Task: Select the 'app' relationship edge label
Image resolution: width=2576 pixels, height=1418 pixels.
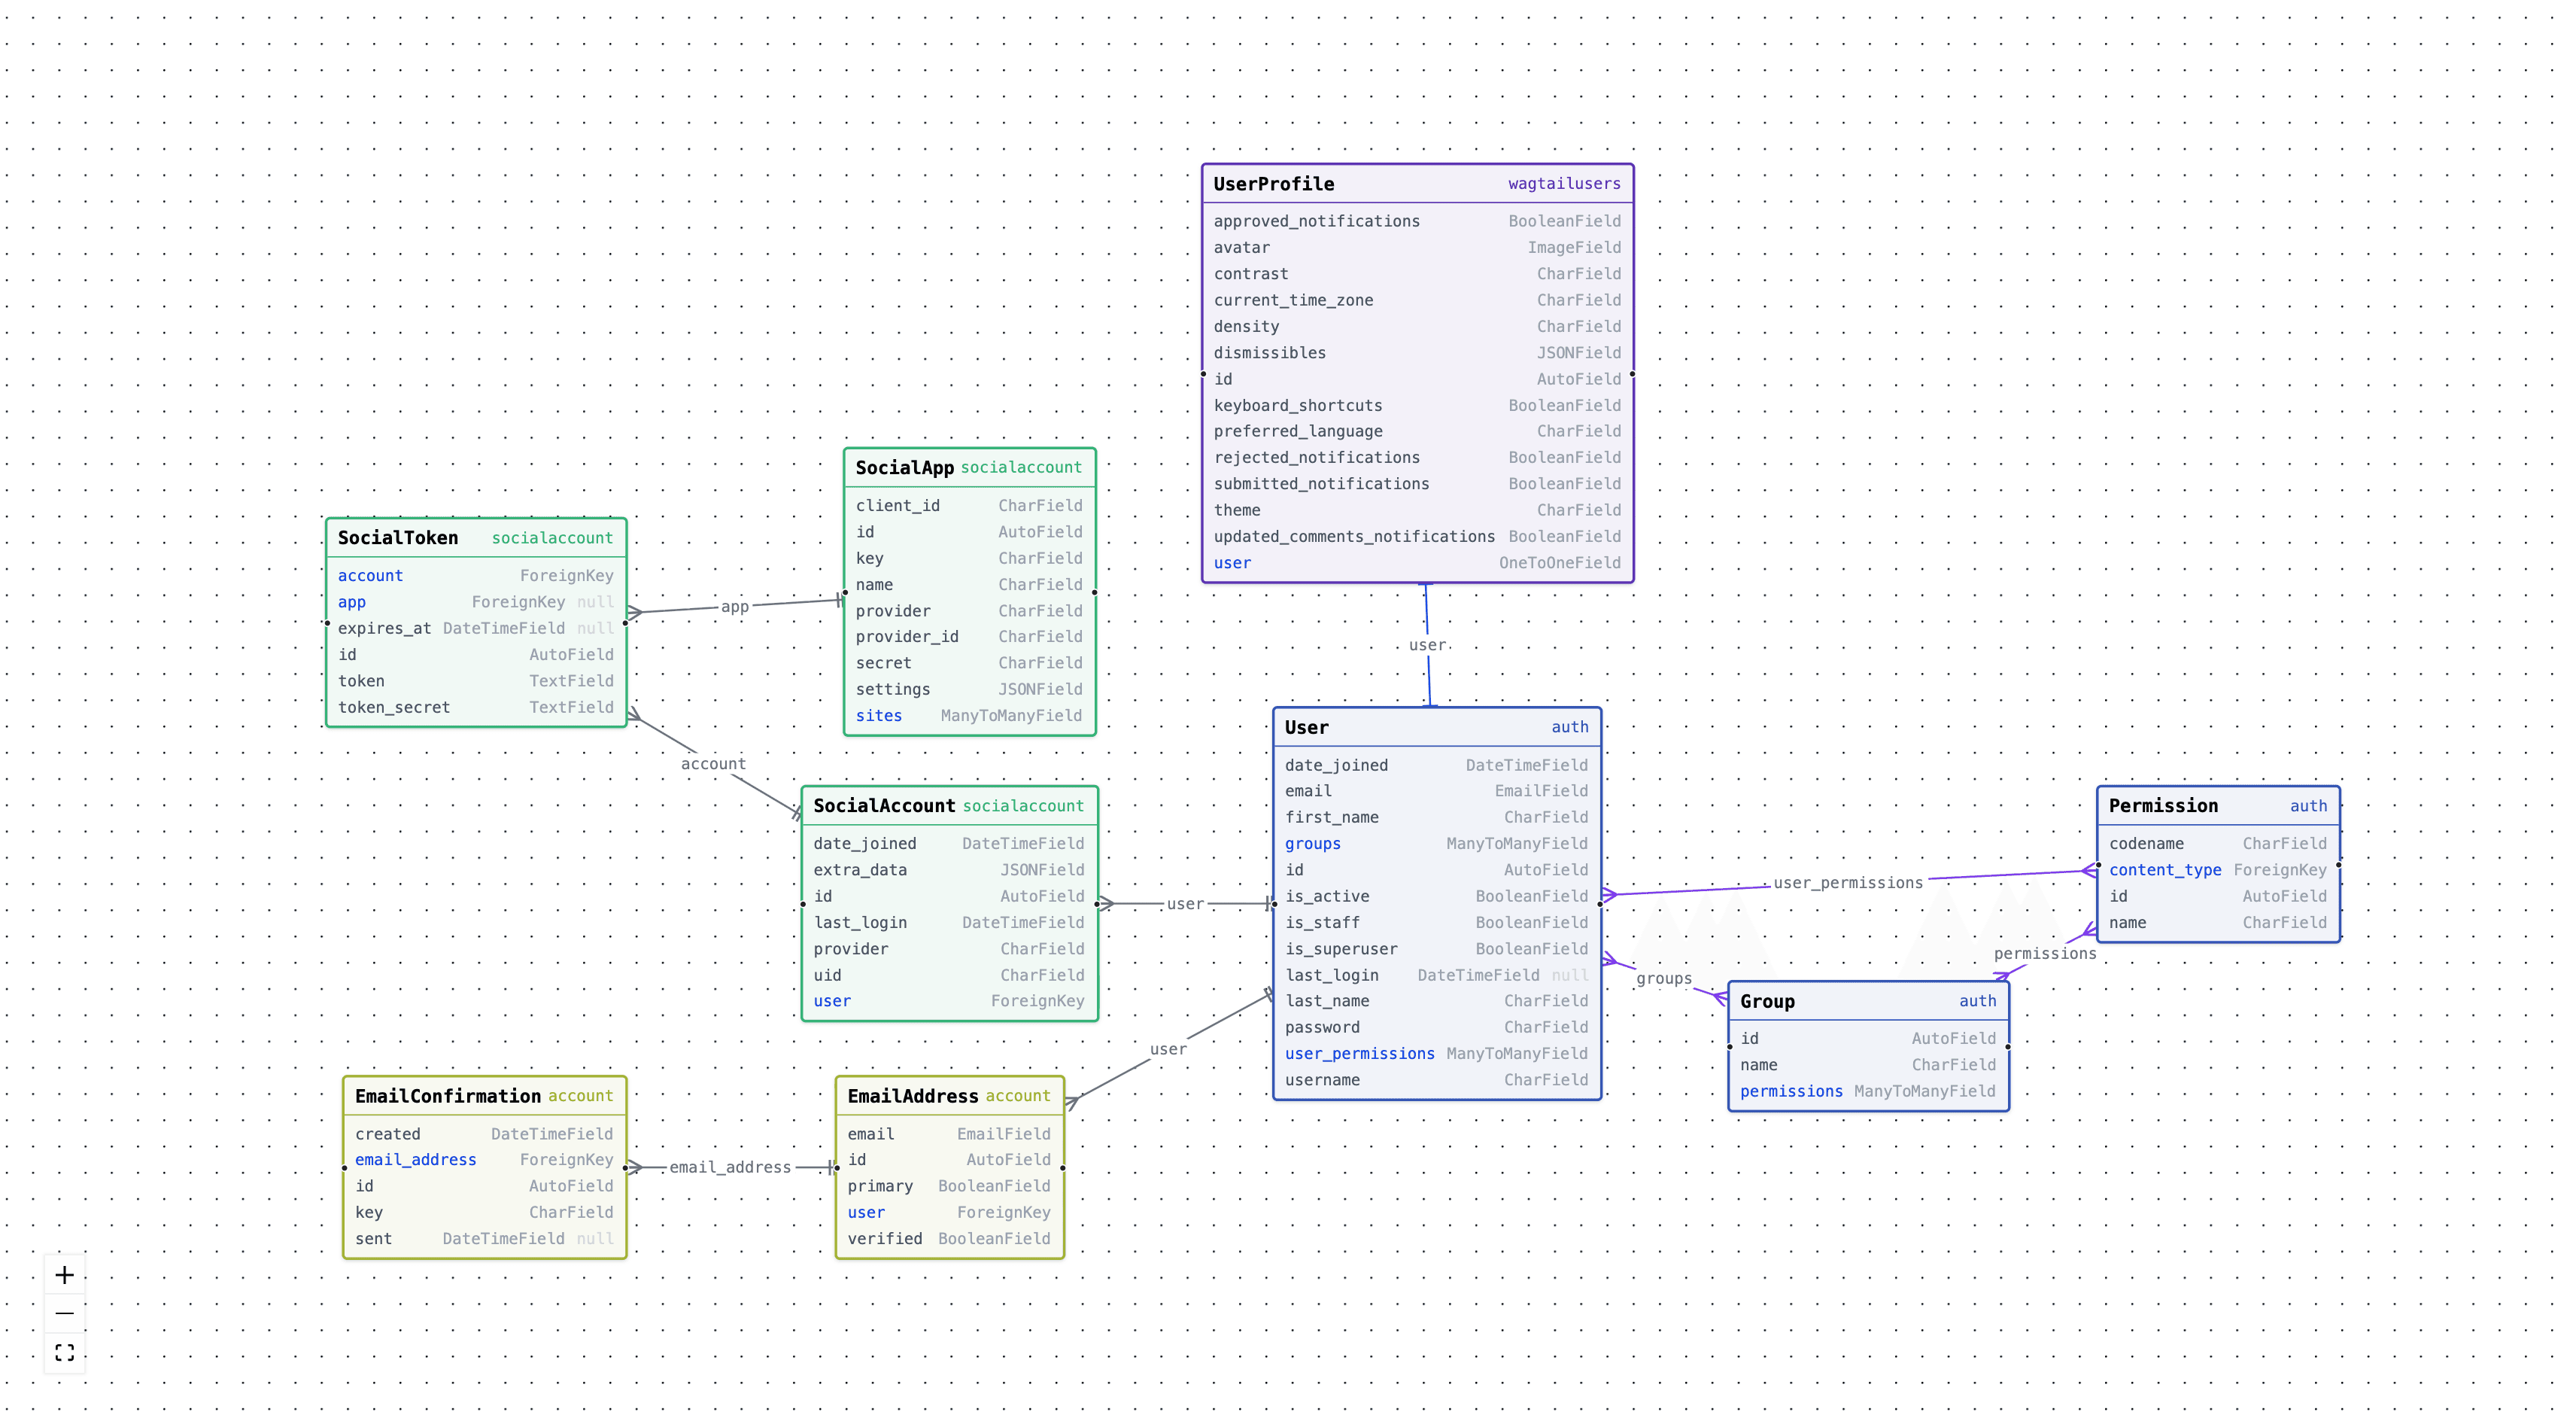Action: click(734, 607)
